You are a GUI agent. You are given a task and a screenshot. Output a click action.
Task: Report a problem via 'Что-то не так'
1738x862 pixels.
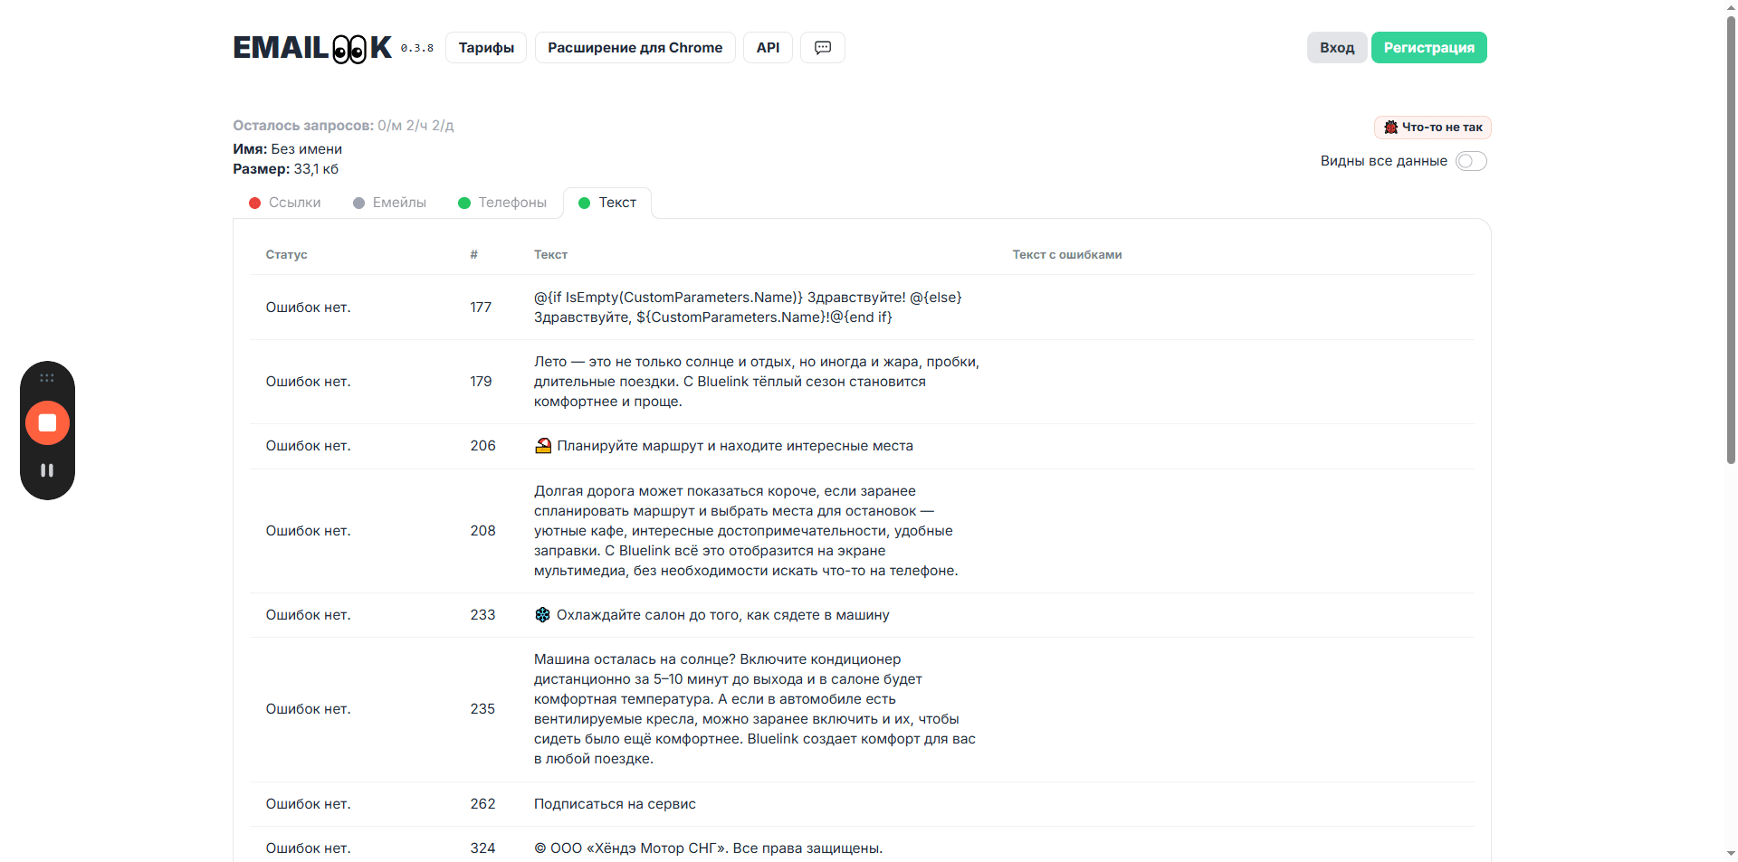point(1433,128)
